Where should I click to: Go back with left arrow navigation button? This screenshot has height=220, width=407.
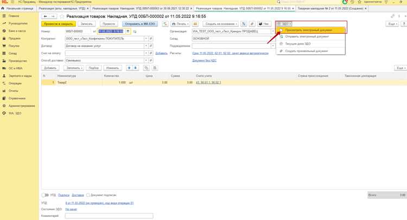click(45, 16)
